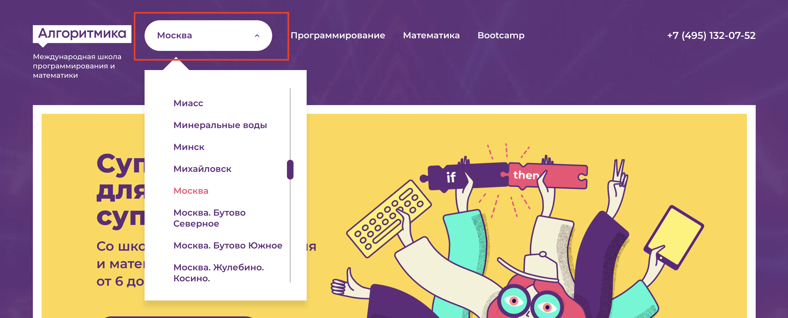This screenshot has height=318, width=788.
Task: Open the Москва city selector field
Action: pos(208,36)
